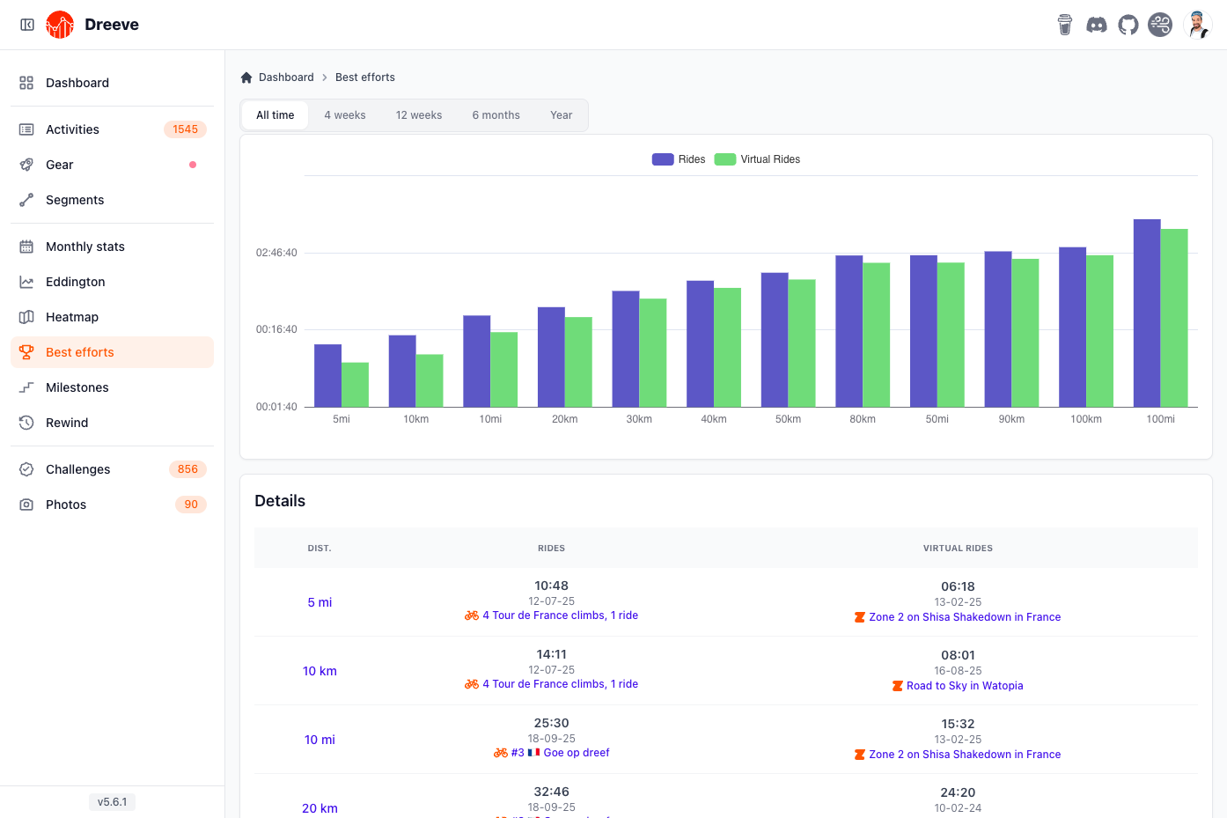The height and width of the screenshot is (818, 1227).
Task: Click the home icon in the breadcrumb
Action: click(x=246, y=77)
